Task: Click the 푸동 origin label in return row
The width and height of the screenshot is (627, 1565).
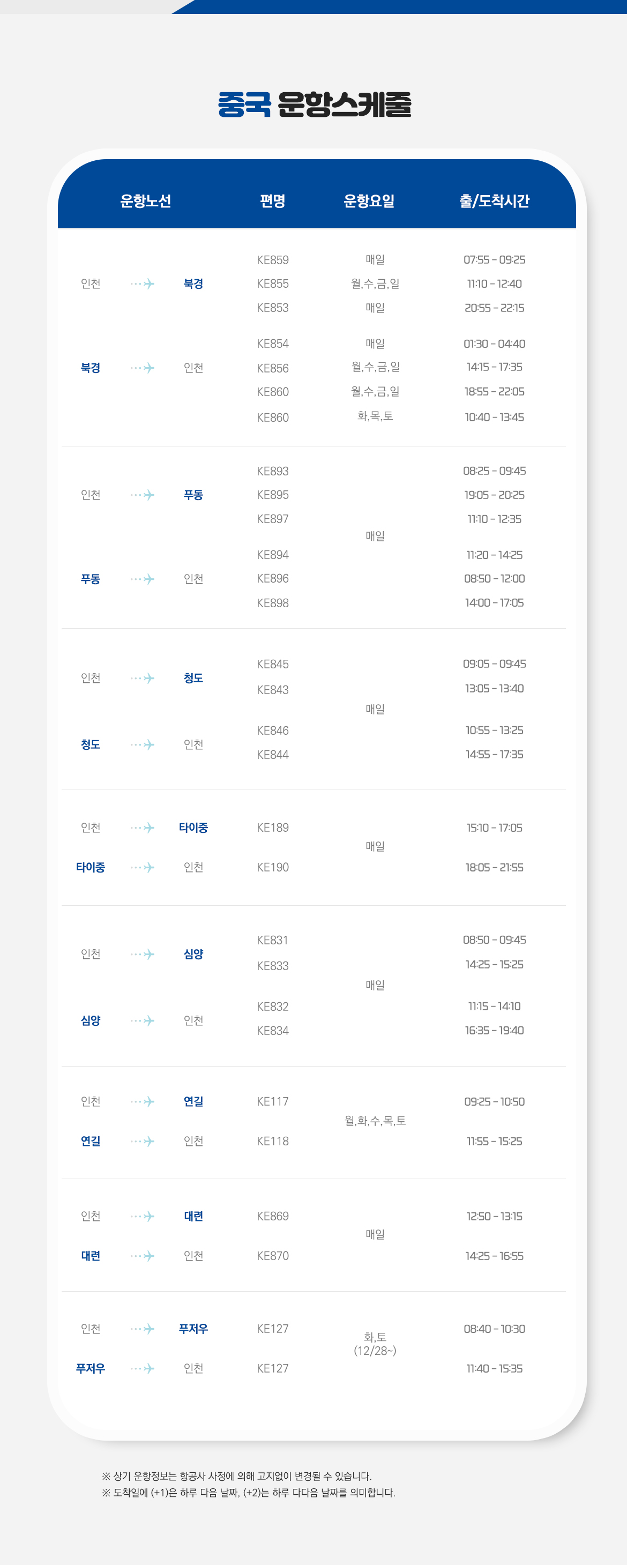Action: click(x=91, y=579)
